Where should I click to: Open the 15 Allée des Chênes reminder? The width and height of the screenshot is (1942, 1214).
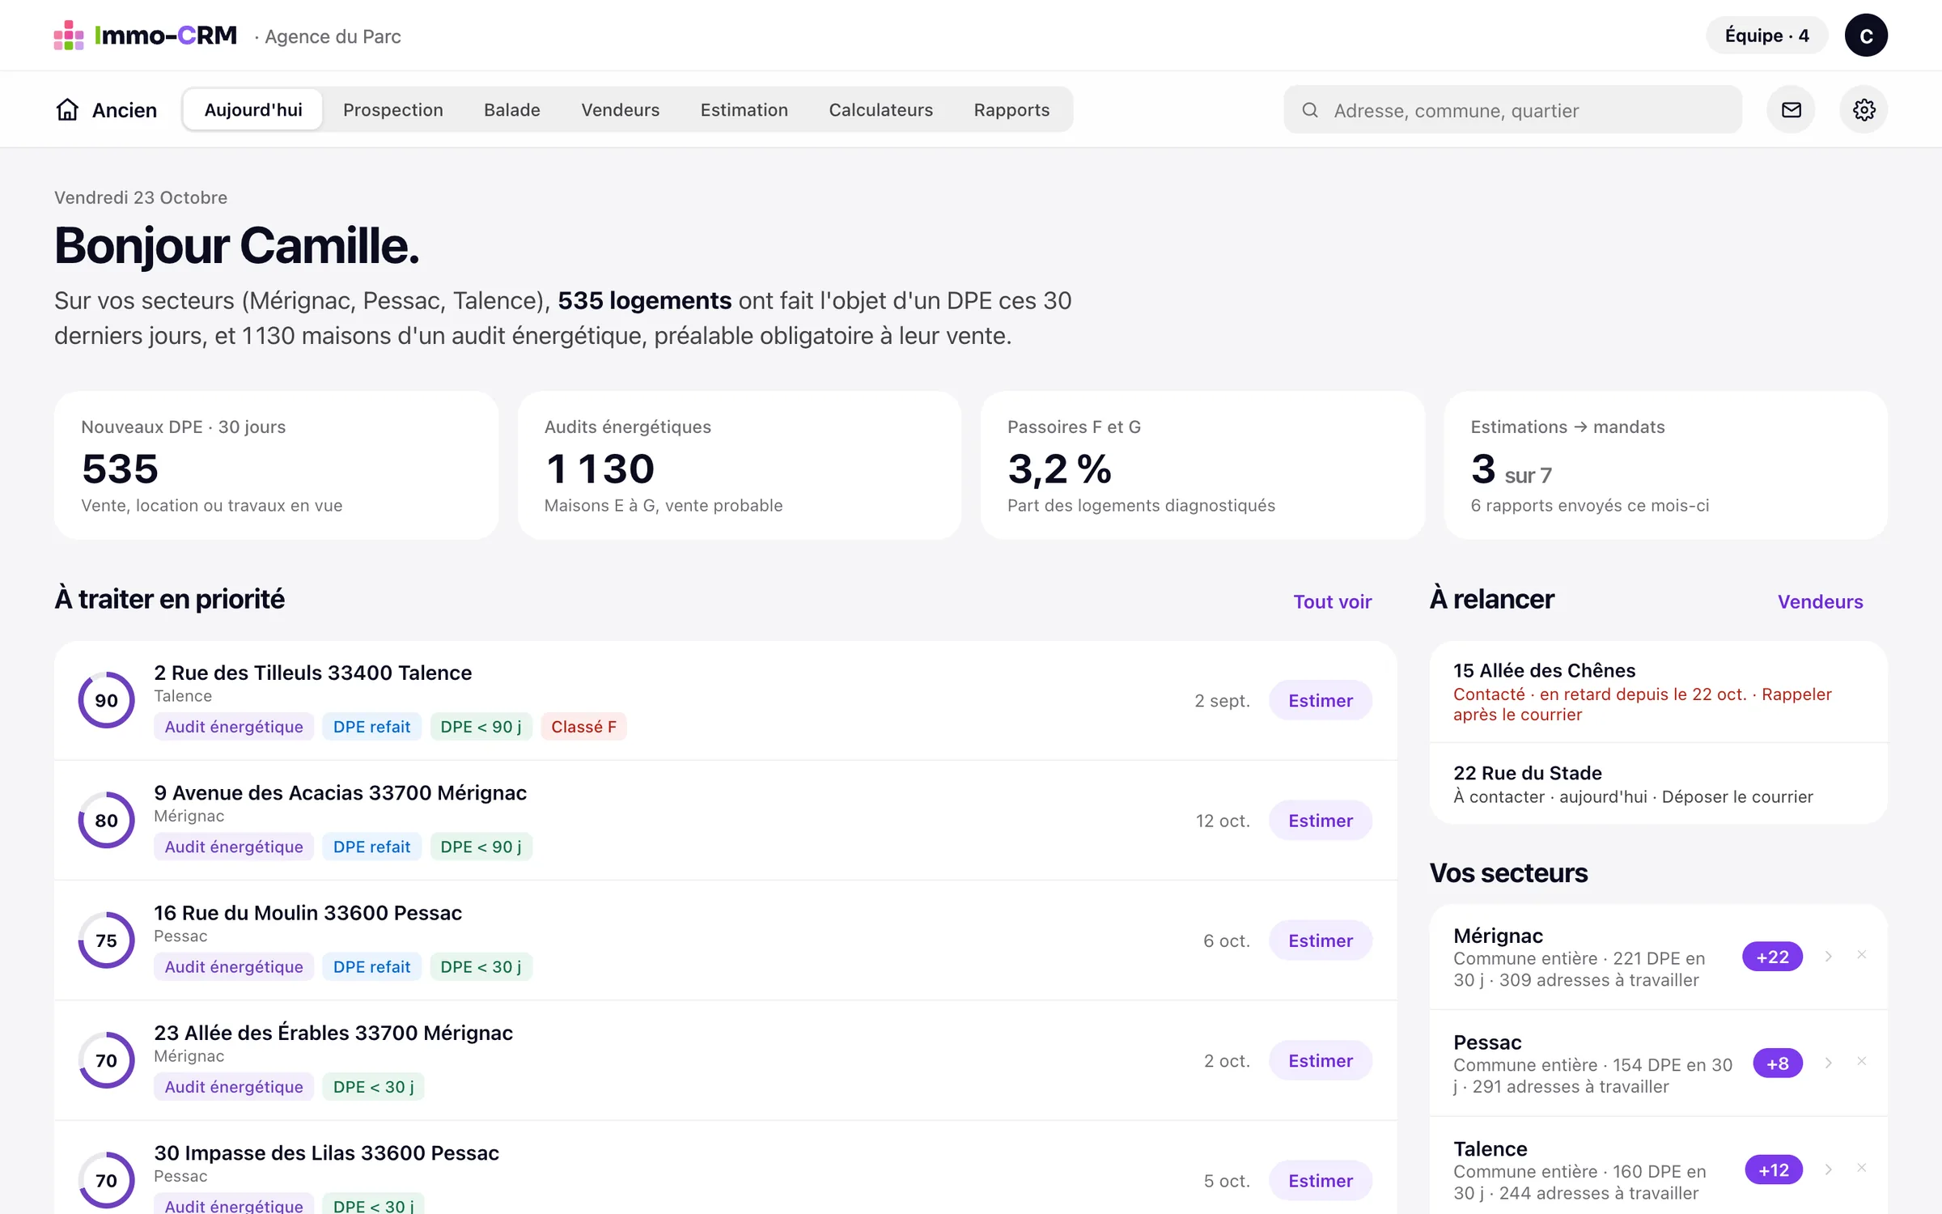[x=1658, y=692]
